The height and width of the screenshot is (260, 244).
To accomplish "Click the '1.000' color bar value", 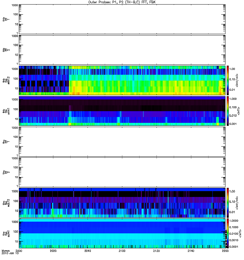I will pyautogui.click(x=233, y=99).
